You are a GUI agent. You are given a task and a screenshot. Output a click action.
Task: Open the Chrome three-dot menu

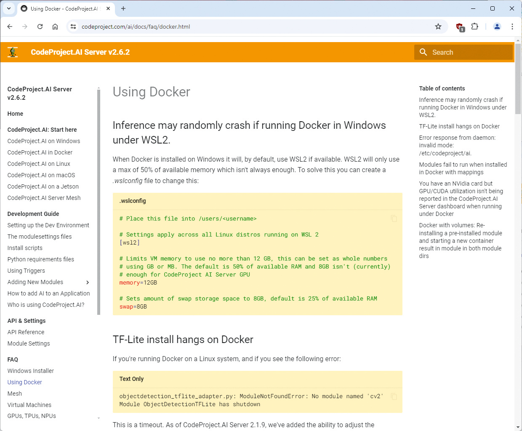pos(512,27)
